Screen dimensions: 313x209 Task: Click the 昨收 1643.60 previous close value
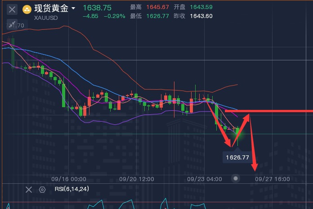[202, 16]
